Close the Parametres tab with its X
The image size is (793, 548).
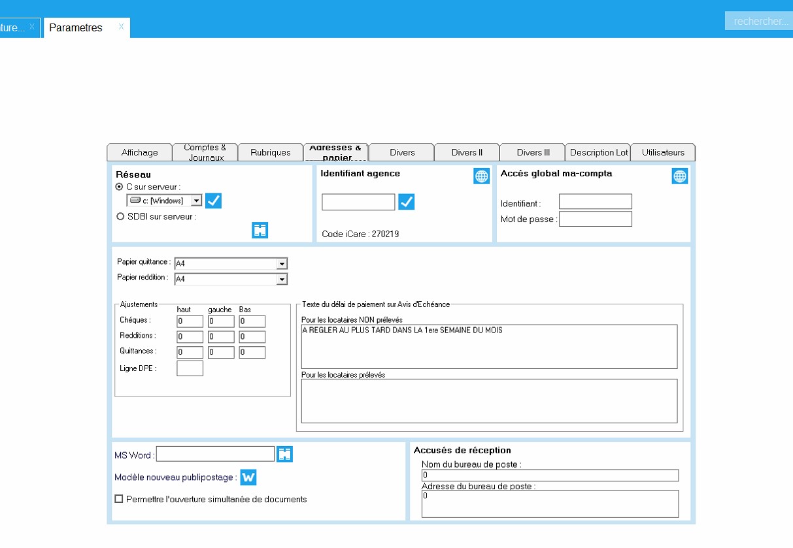tap(121, 27)
